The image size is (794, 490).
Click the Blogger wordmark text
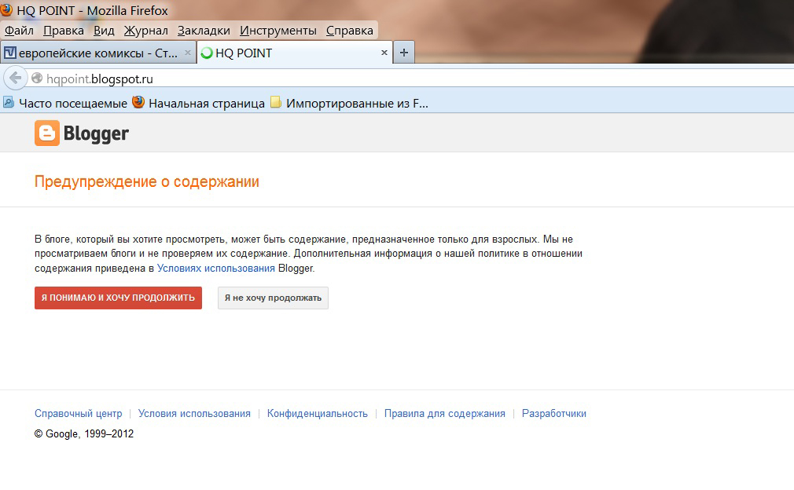click(96, 133)
